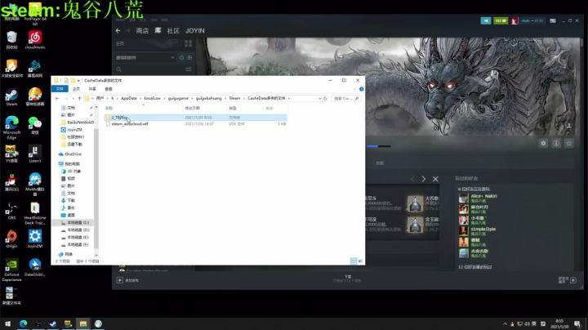Screen dimensions: 588x330
Task: Dismiss the Steam activity panel with X
Action: tap(435, 179)
